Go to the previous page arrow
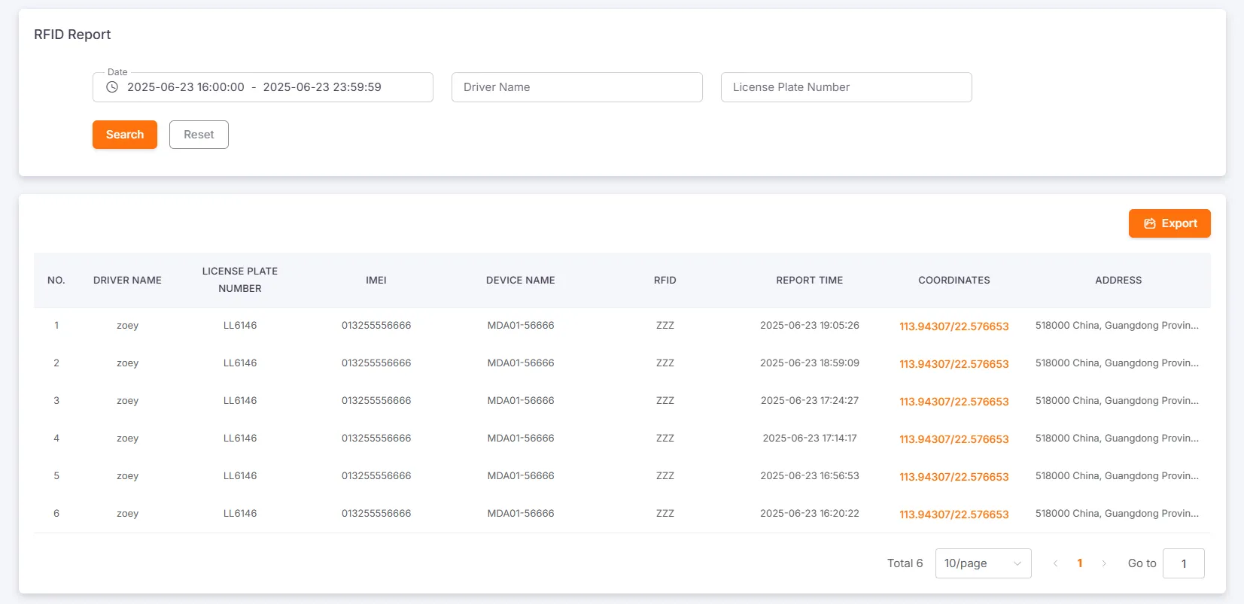Viewport: 1244px width, 604px height. tap(1055, 563)
